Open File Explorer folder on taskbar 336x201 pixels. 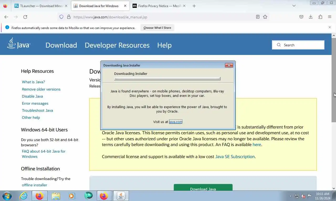click(56, 196)
